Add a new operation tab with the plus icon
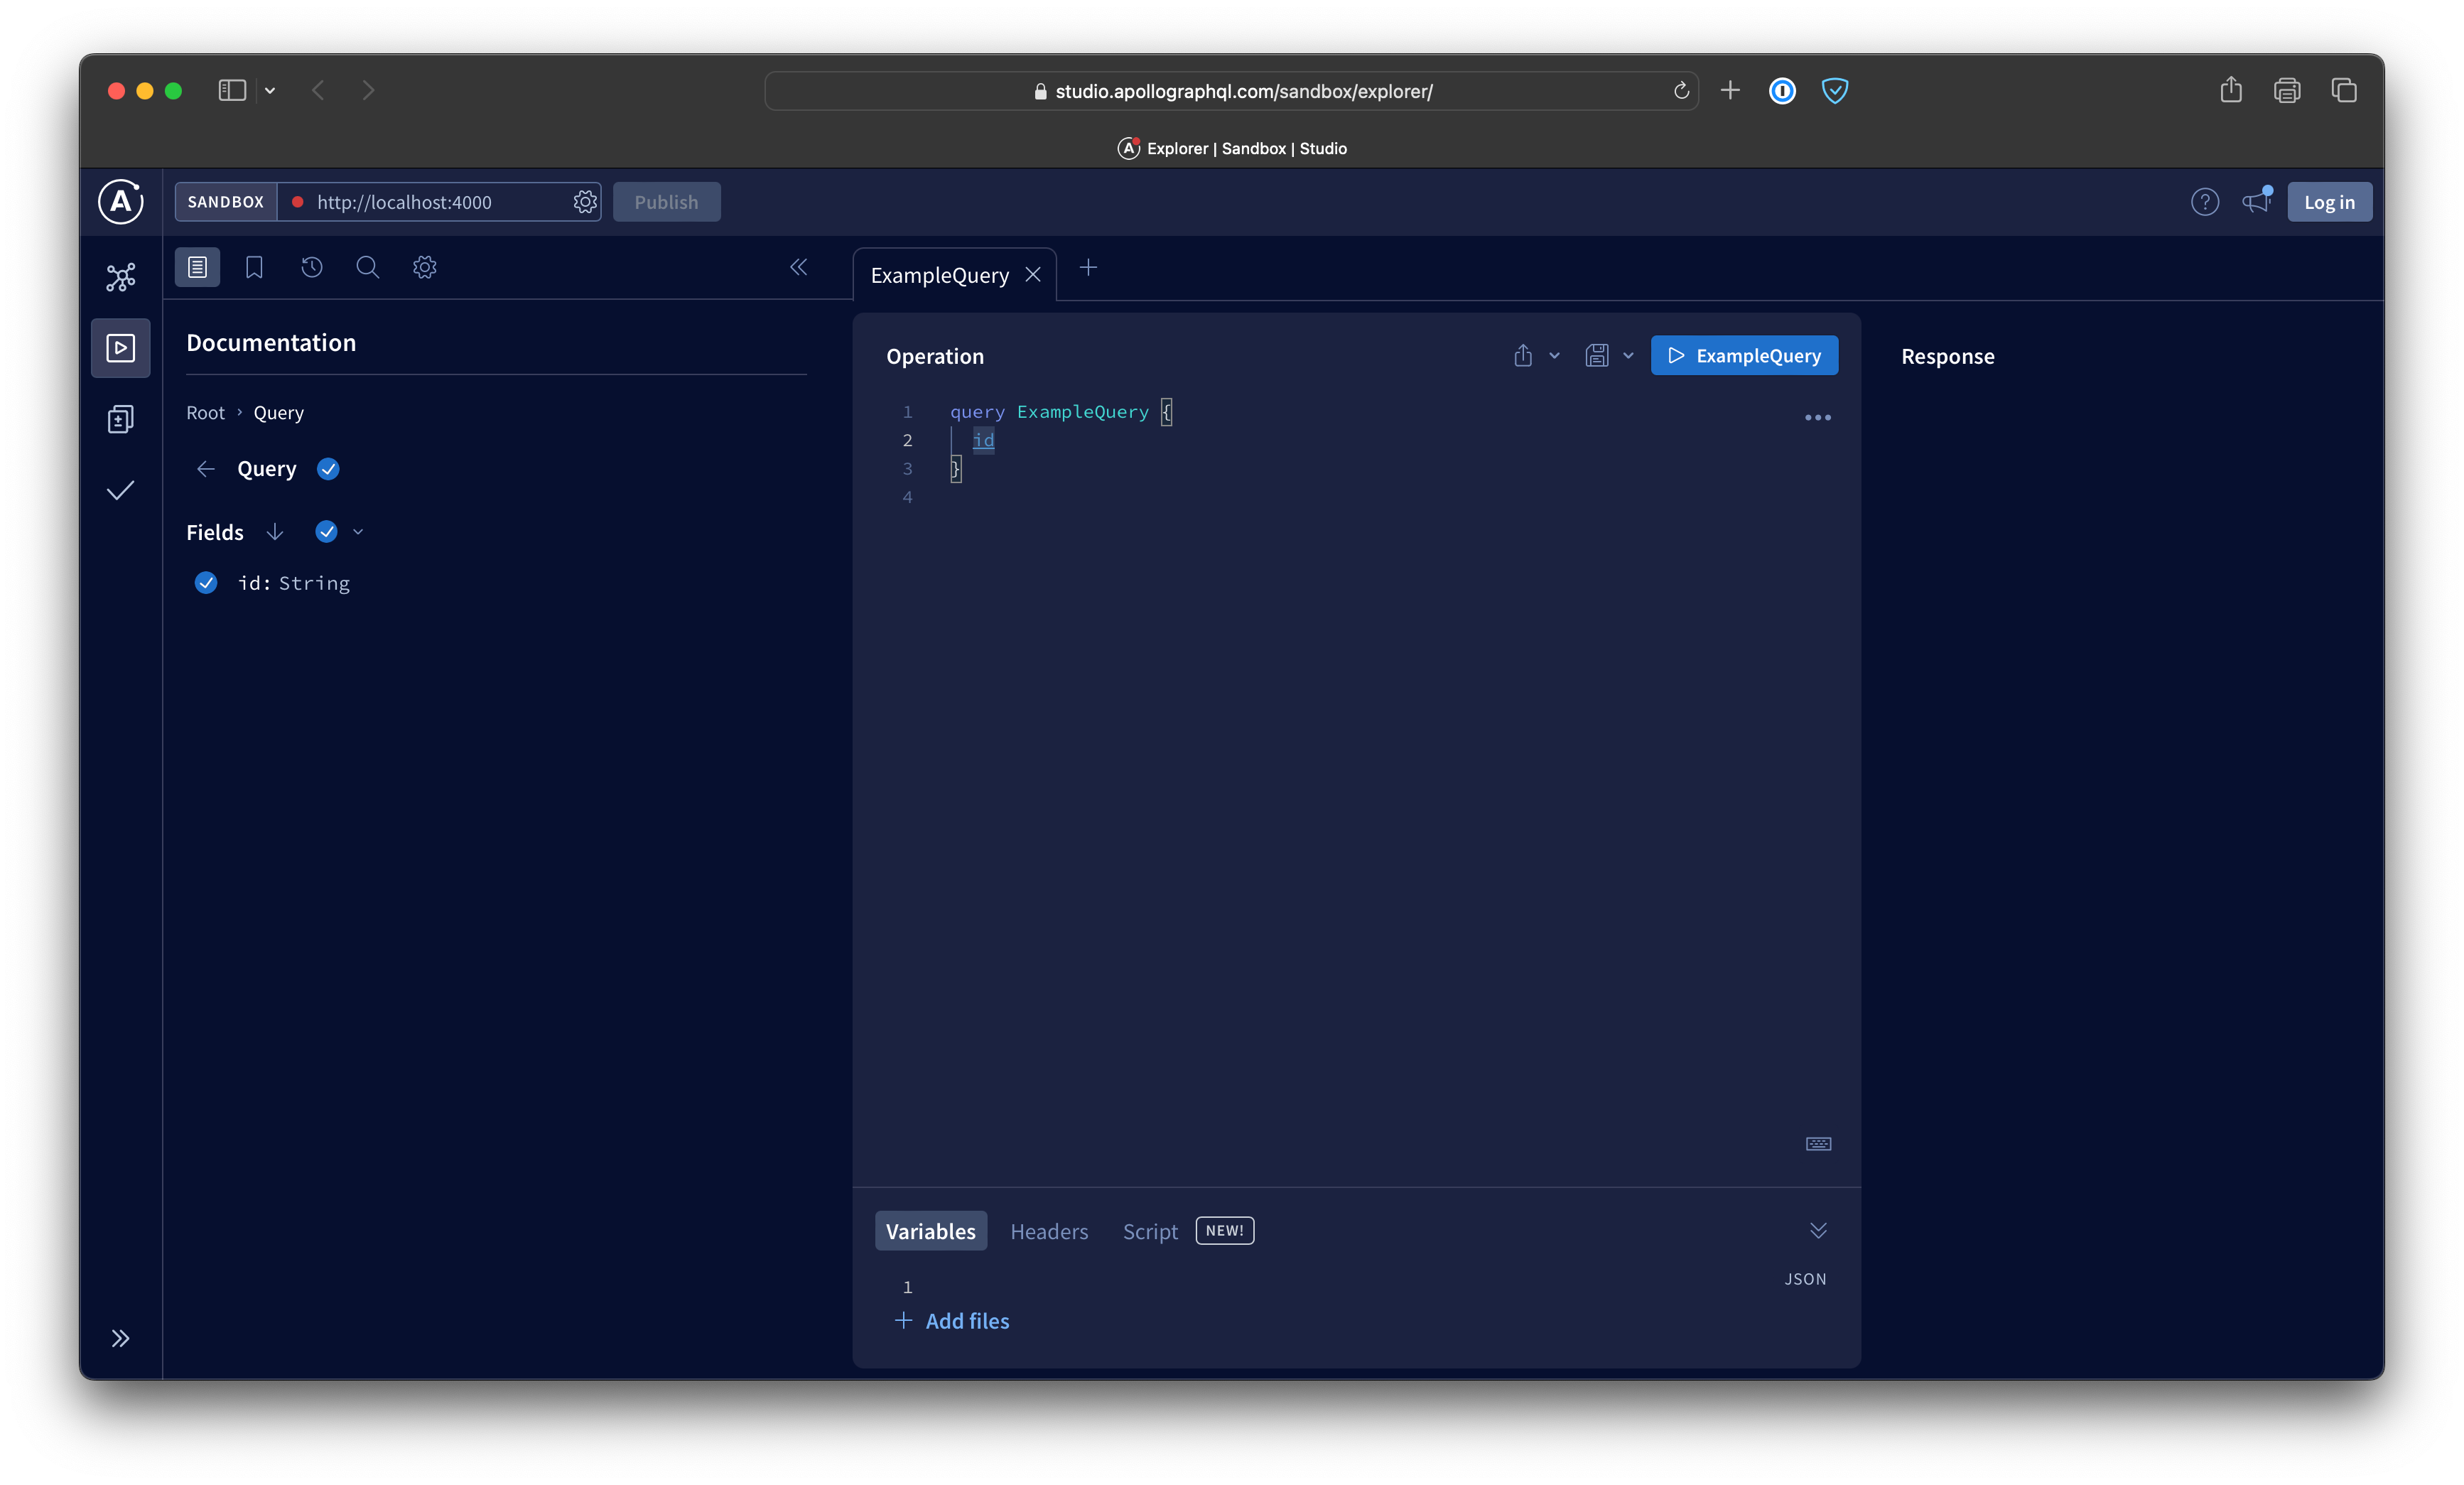 [1089, 267]
